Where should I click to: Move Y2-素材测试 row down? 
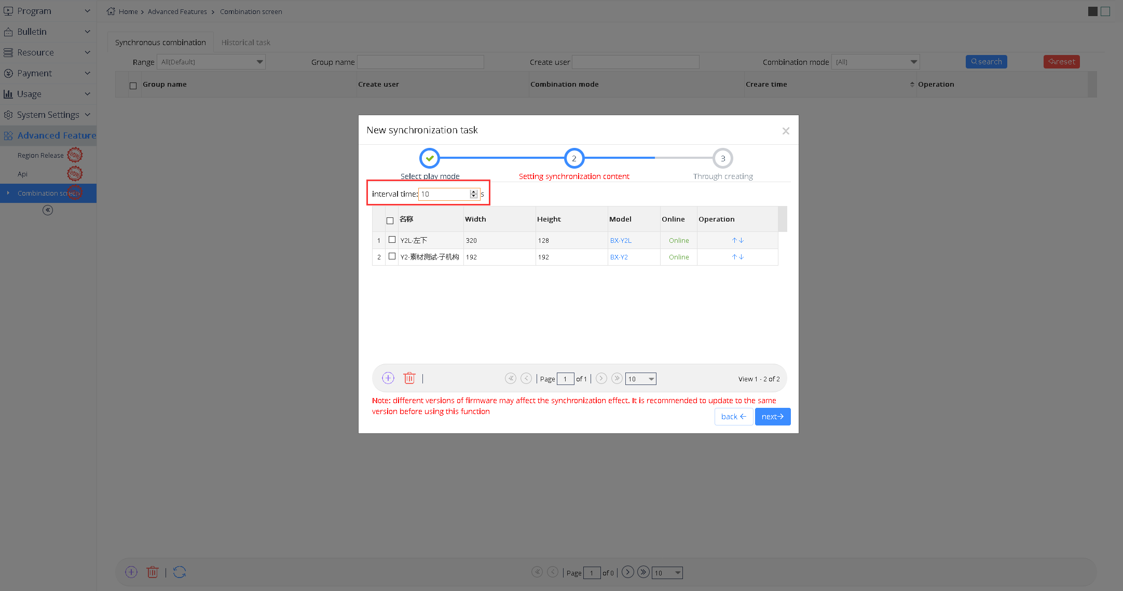click(x=742, y=257)
